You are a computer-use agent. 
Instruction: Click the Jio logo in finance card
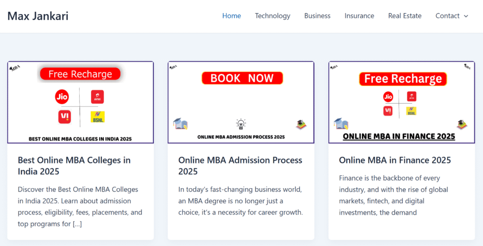388,97
